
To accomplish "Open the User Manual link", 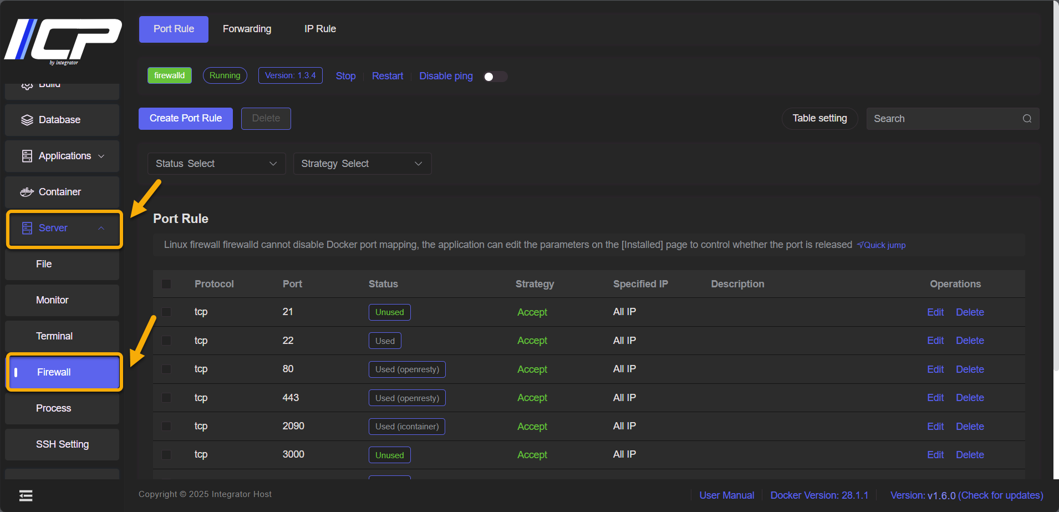I will tap(726, 495).
